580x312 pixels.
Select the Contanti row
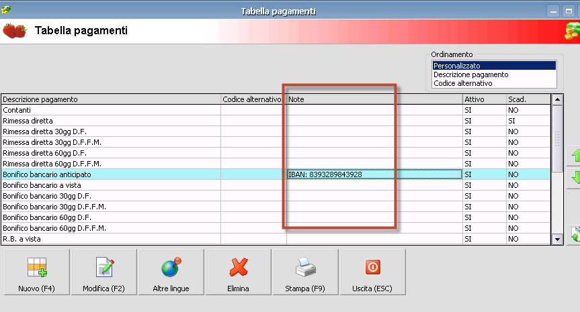(276, 110)
